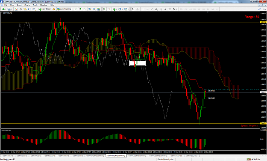Open the Periods clock icon

[x=120, y=9]
